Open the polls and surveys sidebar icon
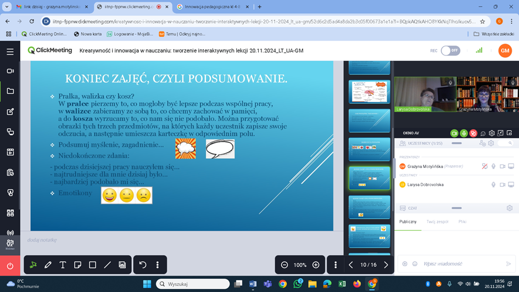The image size is (519, 292). click(10, 173)
